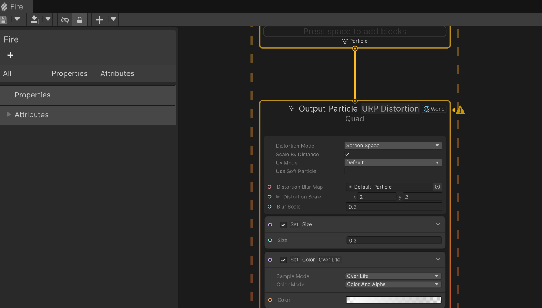The width and height of the screenshot is (542, 308).
Task: Click the compile VFX asset icon
Action: (34, 19)
